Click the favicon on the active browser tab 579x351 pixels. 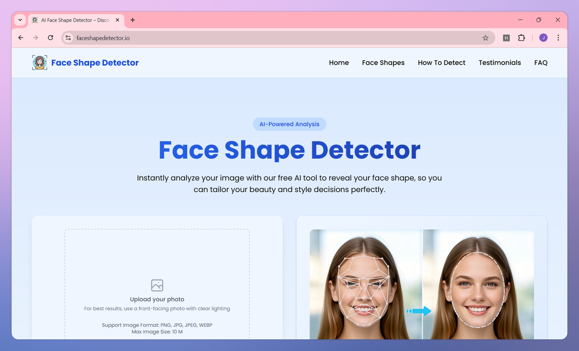[x=34, y=20]
